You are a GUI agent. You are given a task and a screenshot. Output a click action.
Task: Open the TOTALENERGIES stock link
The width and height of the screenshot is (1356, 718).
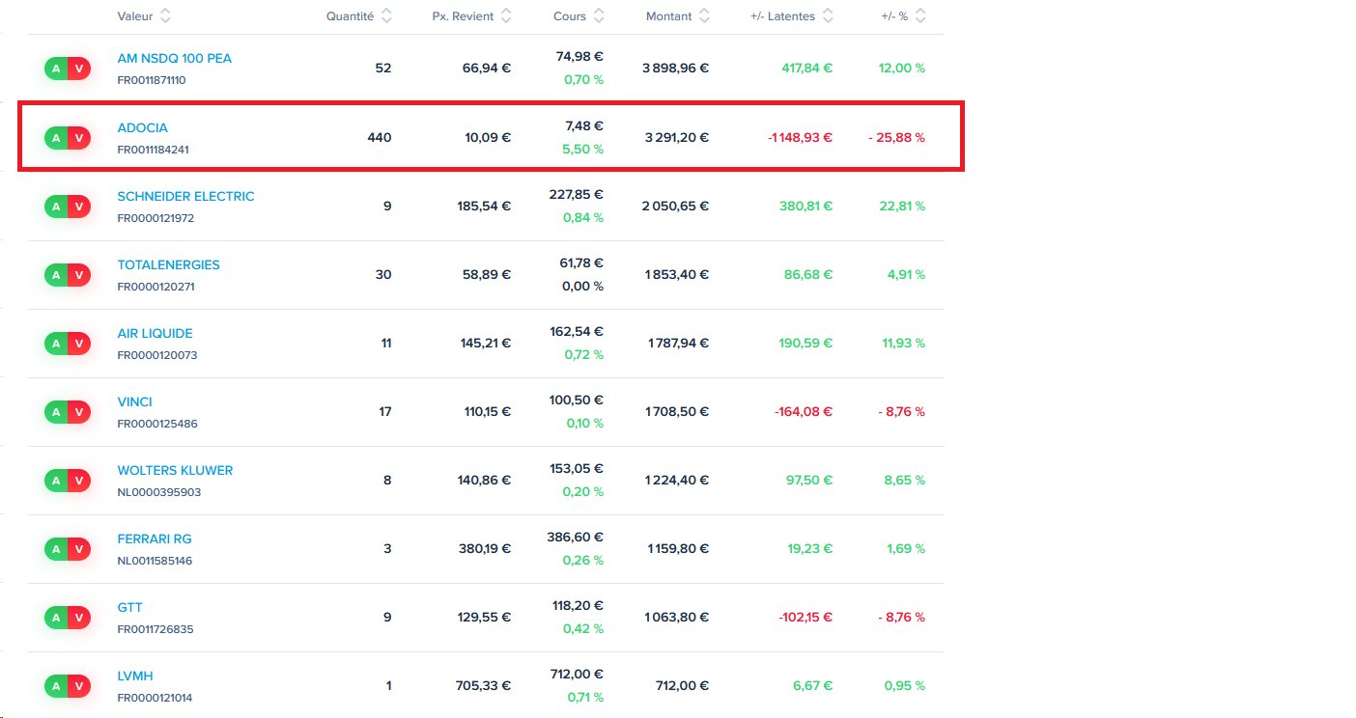[x=168, y=264]
